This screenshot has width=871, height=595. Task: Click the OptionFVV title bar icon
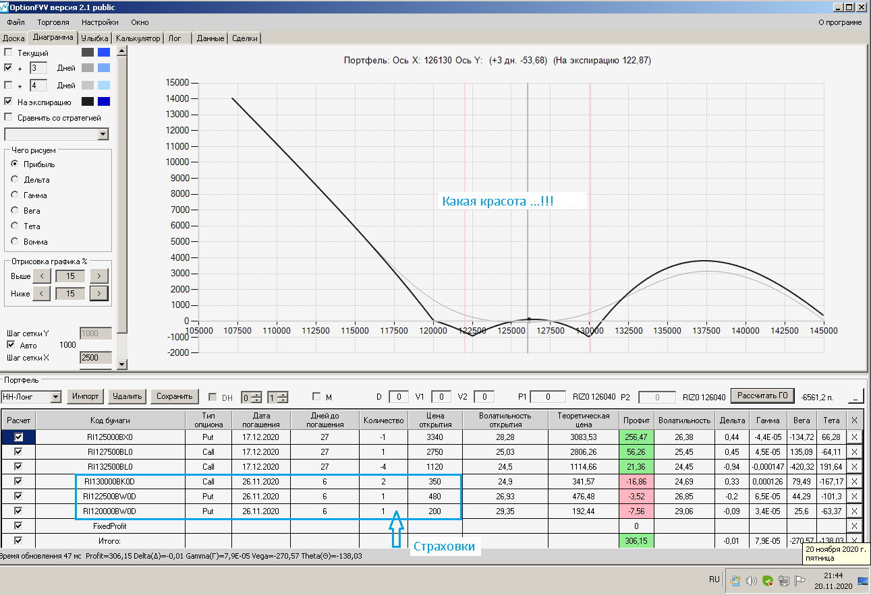(5, 7)
